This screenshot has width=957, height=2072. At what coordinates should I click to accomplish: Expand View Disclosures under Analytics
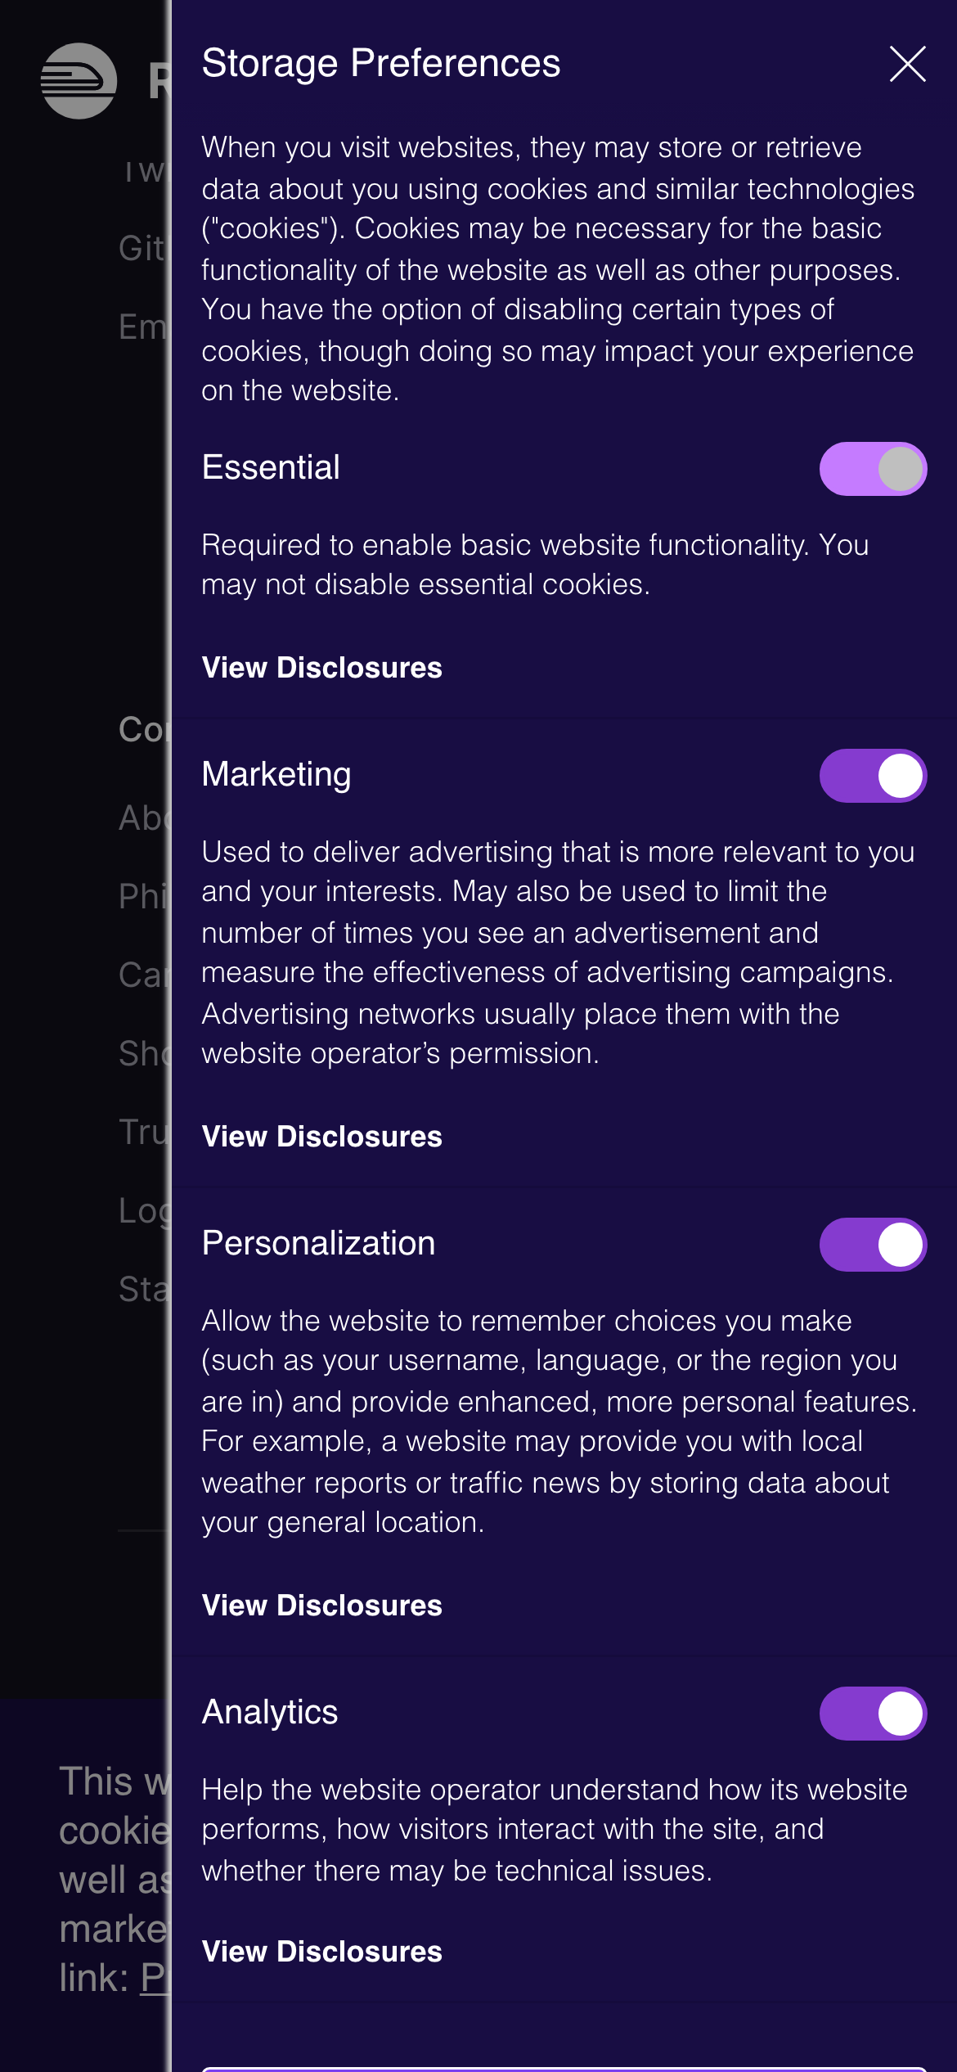tap(321, 1952)
